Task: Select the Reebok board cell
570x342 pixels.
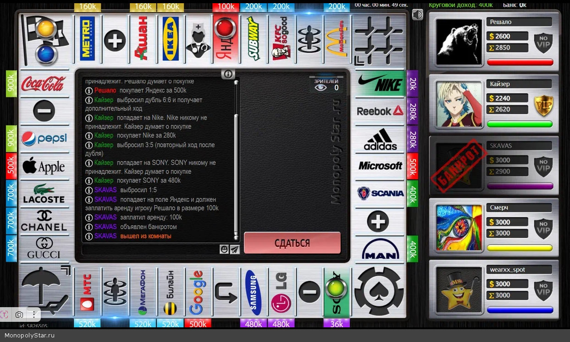Action: (x=380, y=111)
